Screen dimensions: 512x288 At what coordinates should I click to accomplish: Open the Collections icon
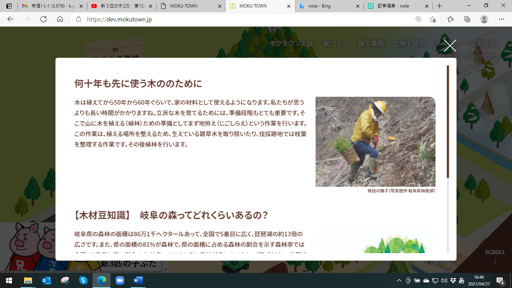tap(467, 19)
